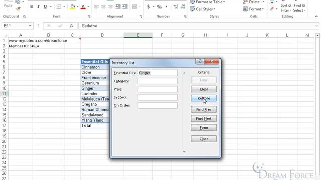The image size is (321, 180).
Task: Toggle Underline formatting in the ribbon
Action: [45, 7]
